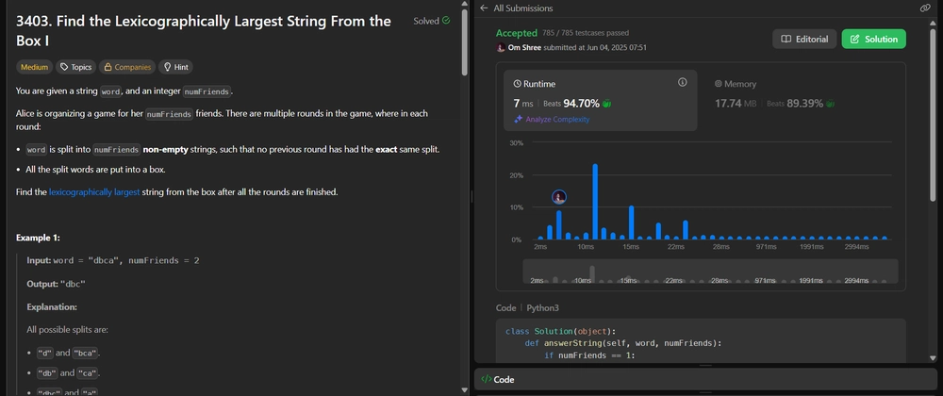Click the Runtime info icon

tap(682, 82)
